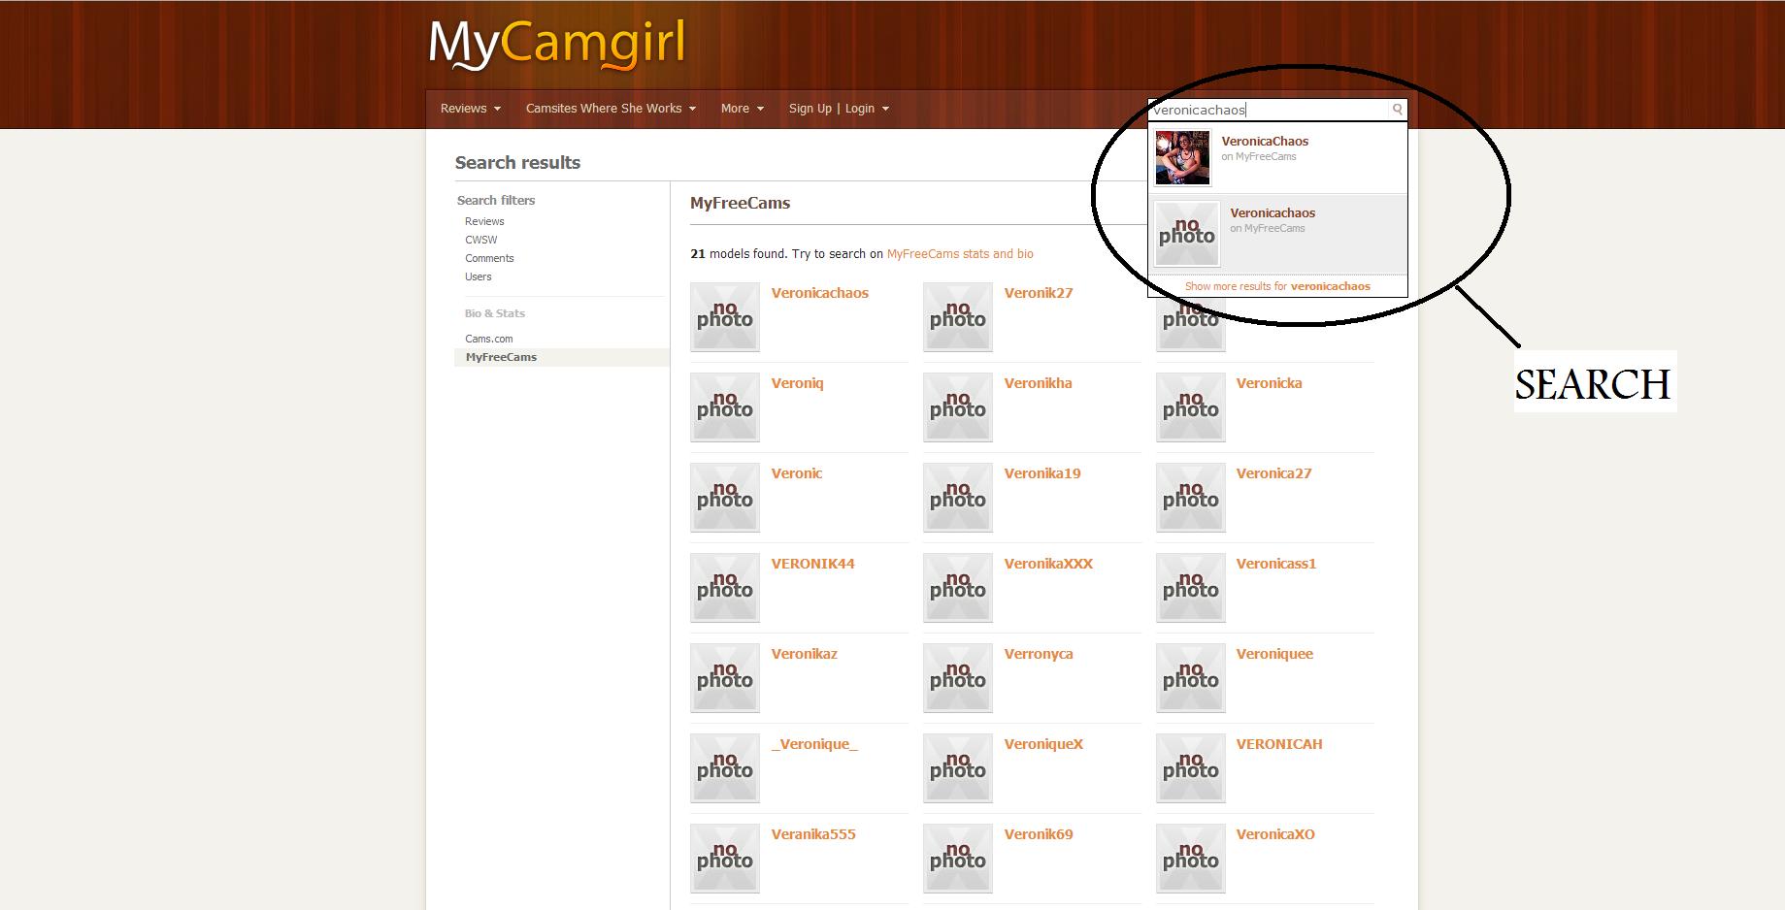The width and height of the screenshot is (1785, 910).
Task: Open the Veroniquee model result
Action: click(1274, 654)
